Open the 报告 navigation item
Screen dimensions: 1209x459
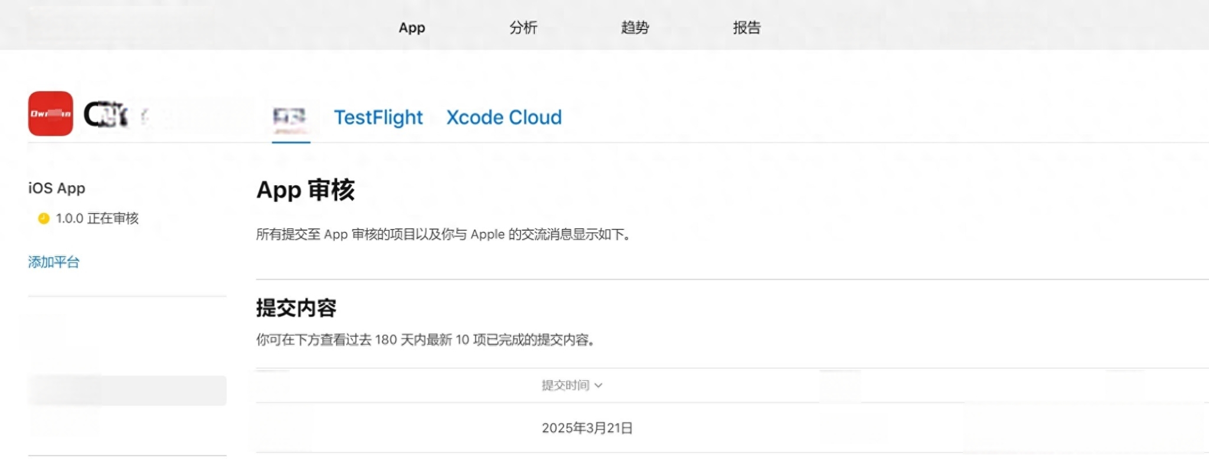[746, 28]
